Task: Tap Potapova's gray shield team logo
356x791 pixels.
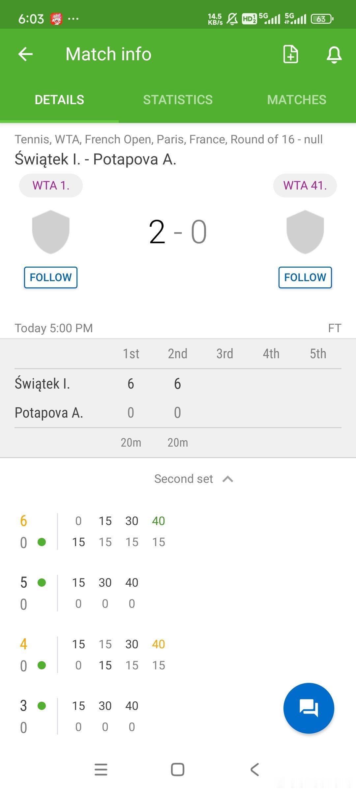Action: coord(305,232)
